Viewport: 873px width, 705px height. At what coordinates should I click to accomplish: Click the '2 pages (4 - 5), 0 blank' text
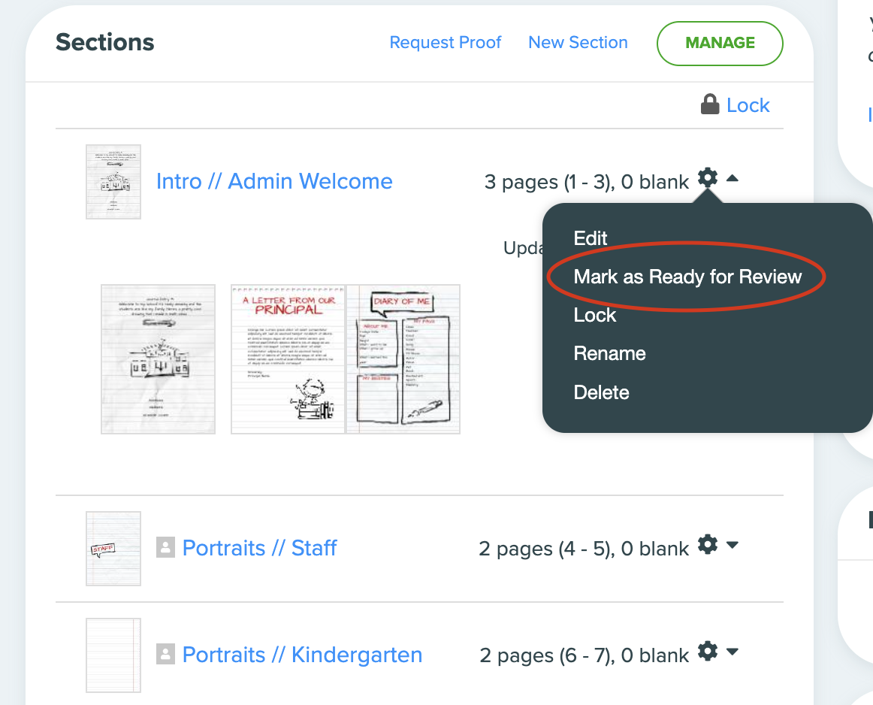[584, 549]
